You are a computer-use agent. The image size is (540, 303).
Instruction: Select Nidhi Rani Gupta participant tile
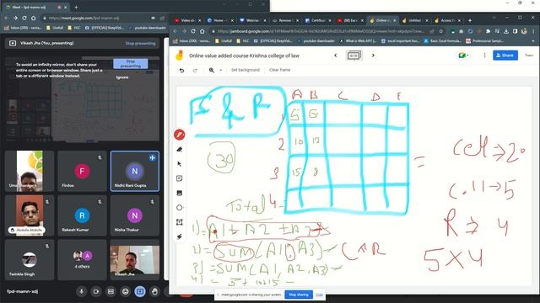135,171
